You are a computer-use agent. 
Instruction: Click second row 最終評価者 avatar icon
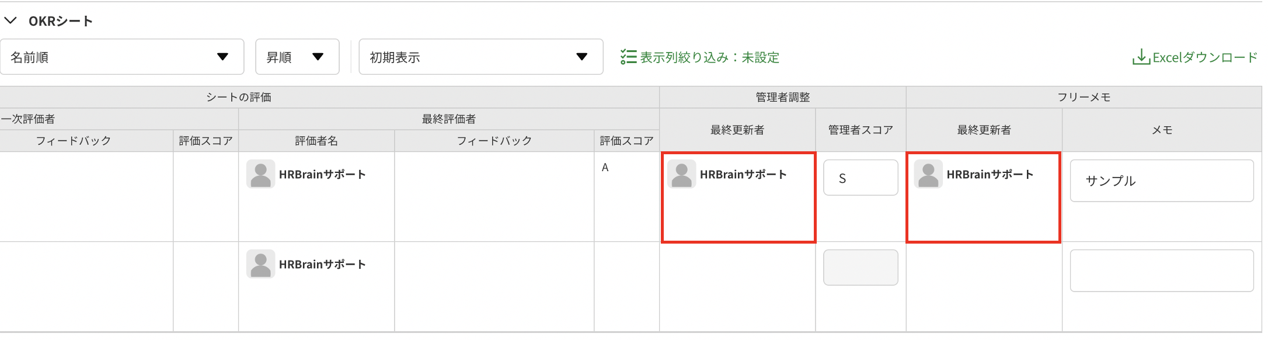coord(260,264)
